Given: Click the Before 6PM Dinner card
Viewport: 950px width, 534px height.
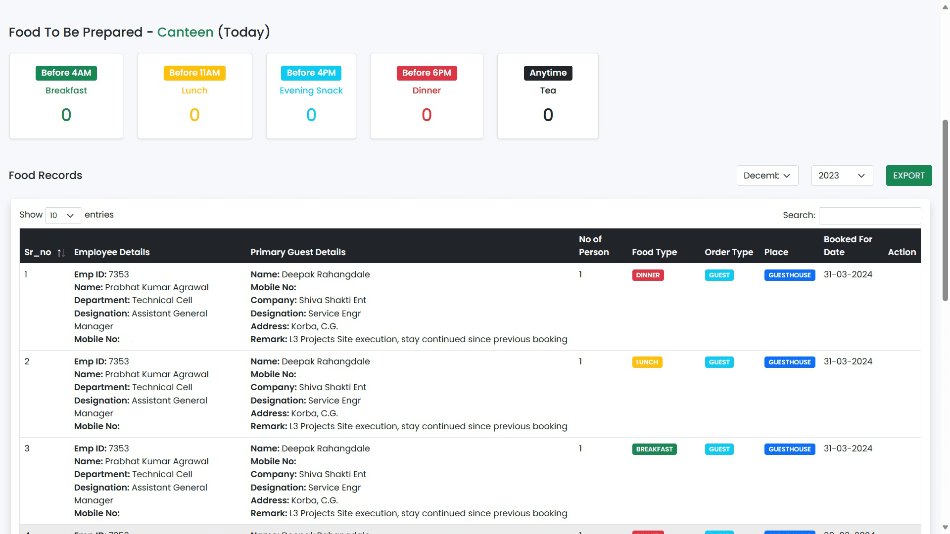Looking at the screenshot, I should click(x=427, y=96).
